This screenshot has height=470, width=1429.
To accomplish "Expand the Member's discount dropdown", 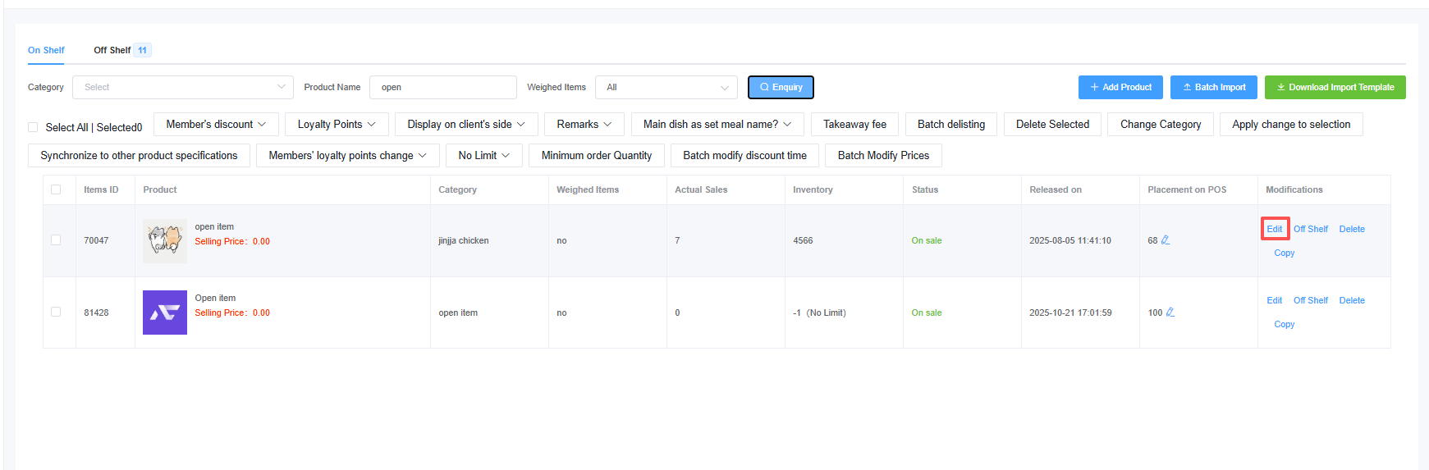I will [216, 125].
